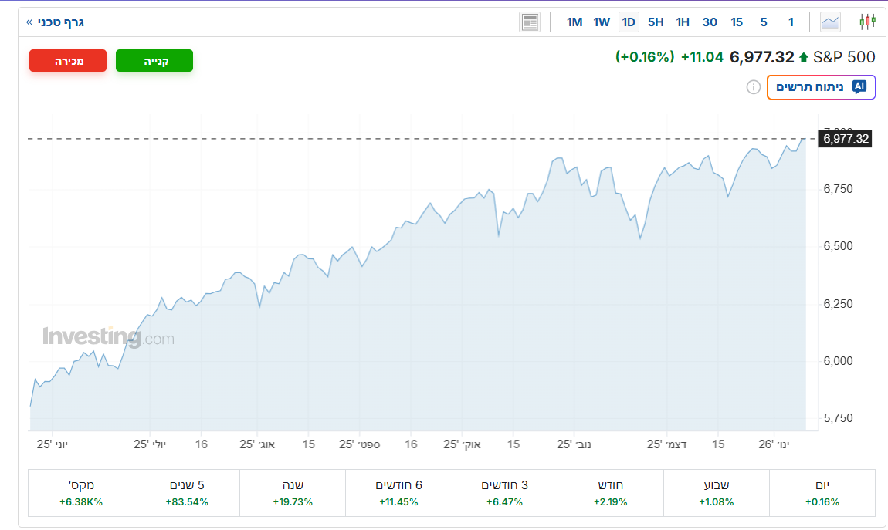Switch chart to 5H interval
Viewport: 888px width, 530px height.
tap(656, 22)
